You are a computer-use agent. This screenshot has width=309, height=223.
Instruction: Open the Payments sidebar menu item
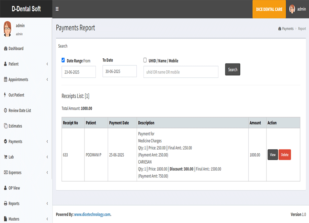[x=15, y=142]
